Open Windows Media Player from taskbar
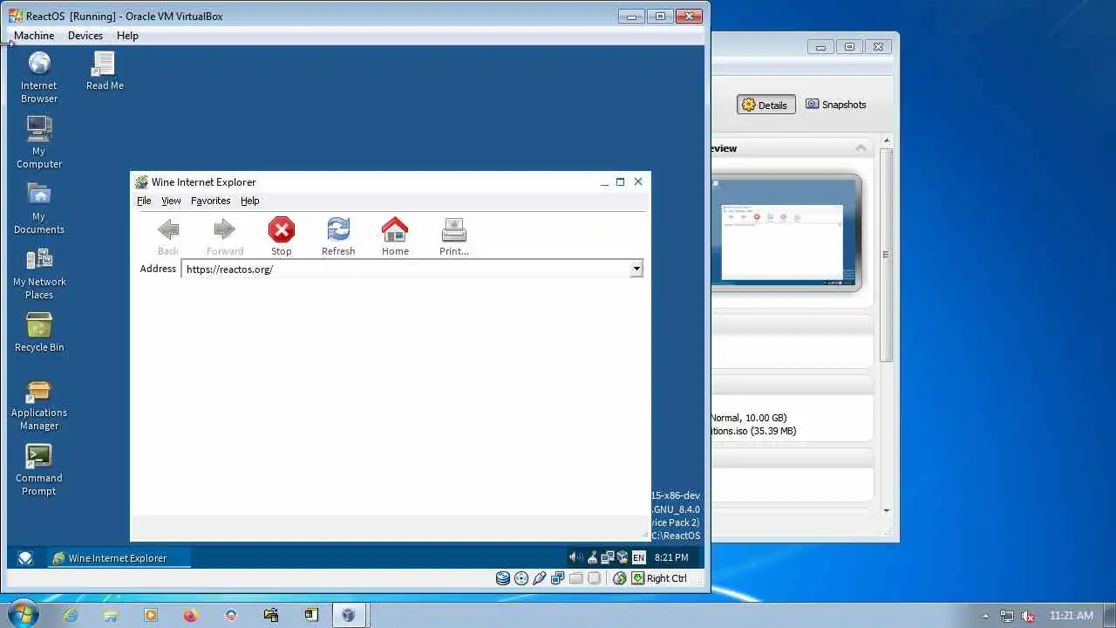1116x628 pixels. (151, 615)
